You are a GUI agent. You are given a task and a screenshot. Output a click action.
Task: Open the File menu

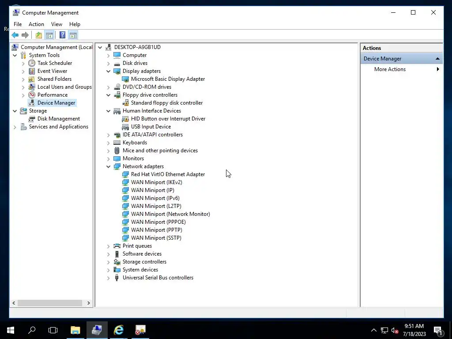pos(18,24)
